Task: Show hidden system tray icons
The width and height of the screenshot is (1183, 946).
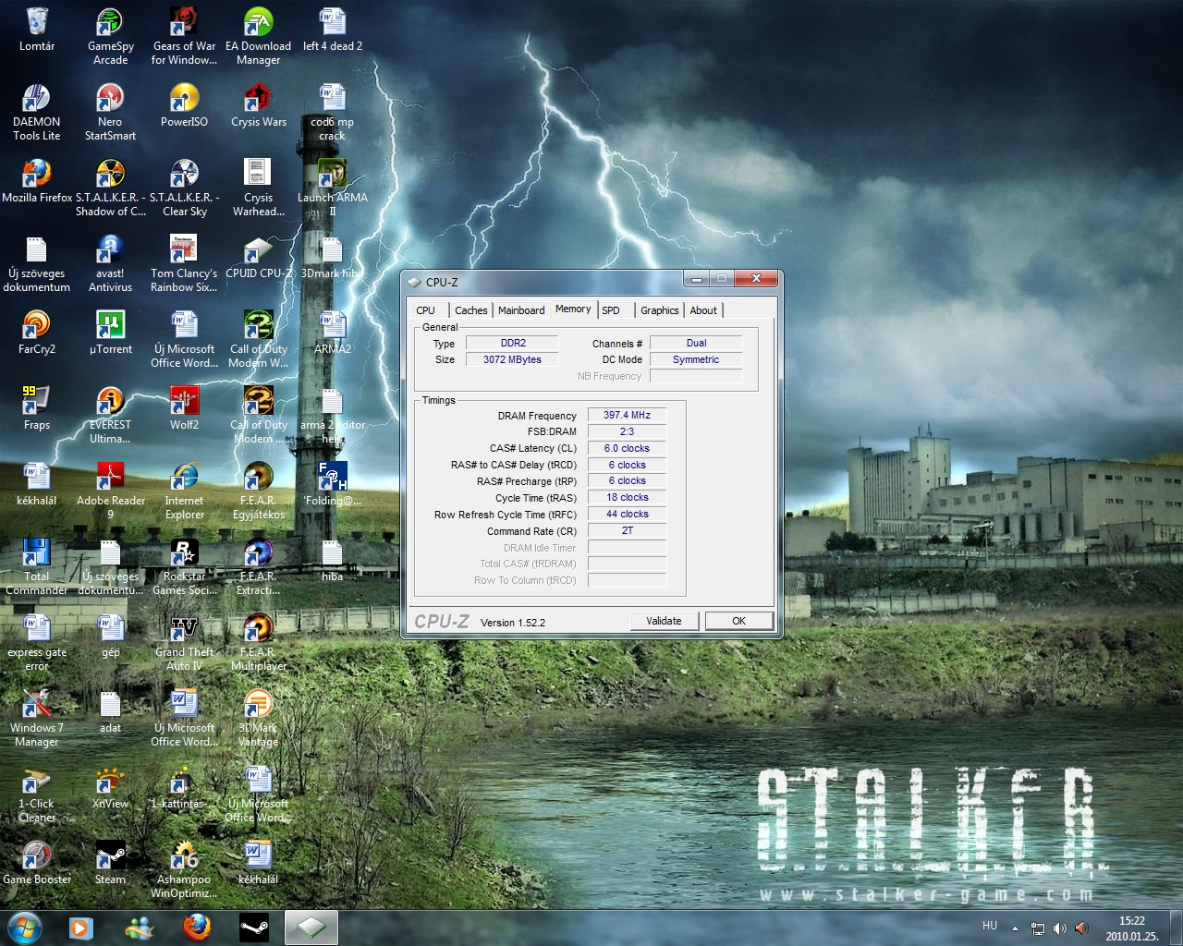Action: tap(1015, 928)
